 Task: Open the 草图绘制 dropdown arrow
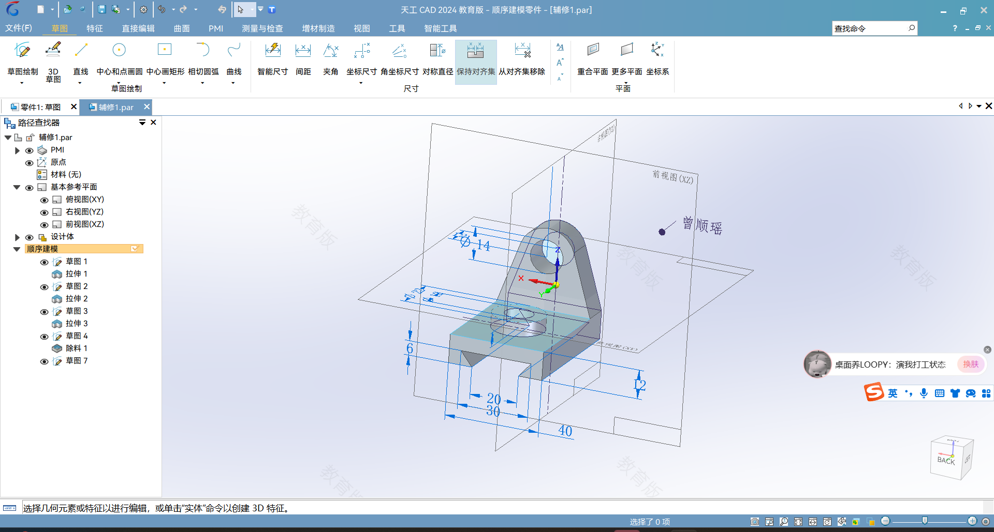(22, 83)
